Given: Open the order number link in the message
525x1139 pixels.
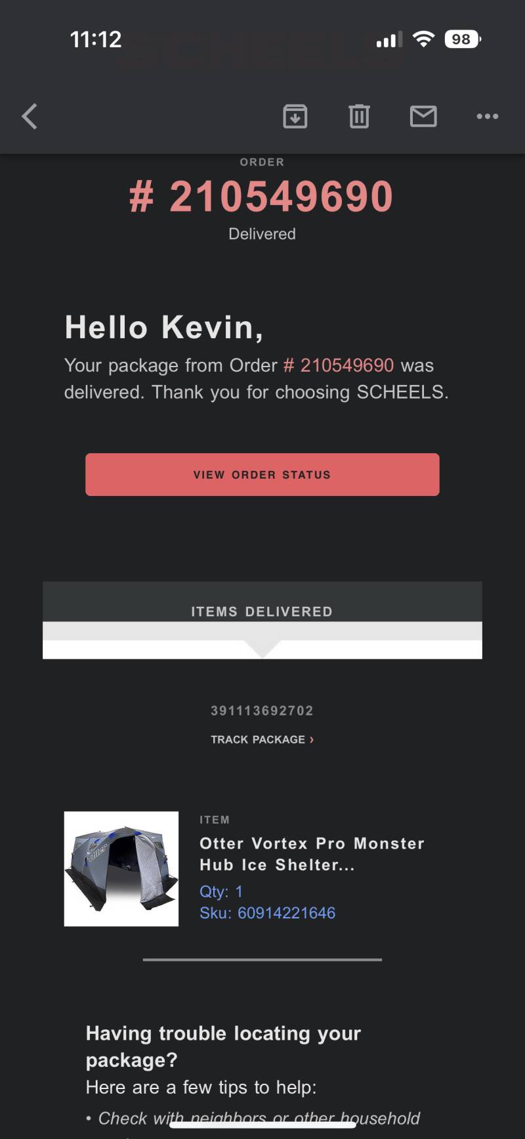Looking at the screenshot, I should [339, 365].
